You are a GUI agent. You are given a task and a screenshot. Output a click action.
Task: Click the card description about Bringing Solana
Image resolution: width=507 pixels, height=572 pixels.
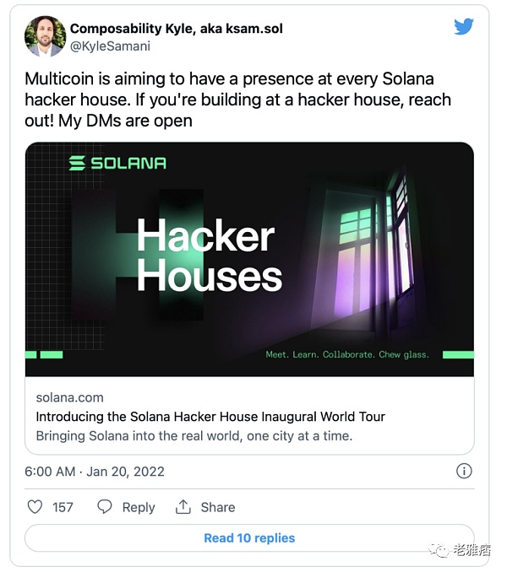click(194, 436)
